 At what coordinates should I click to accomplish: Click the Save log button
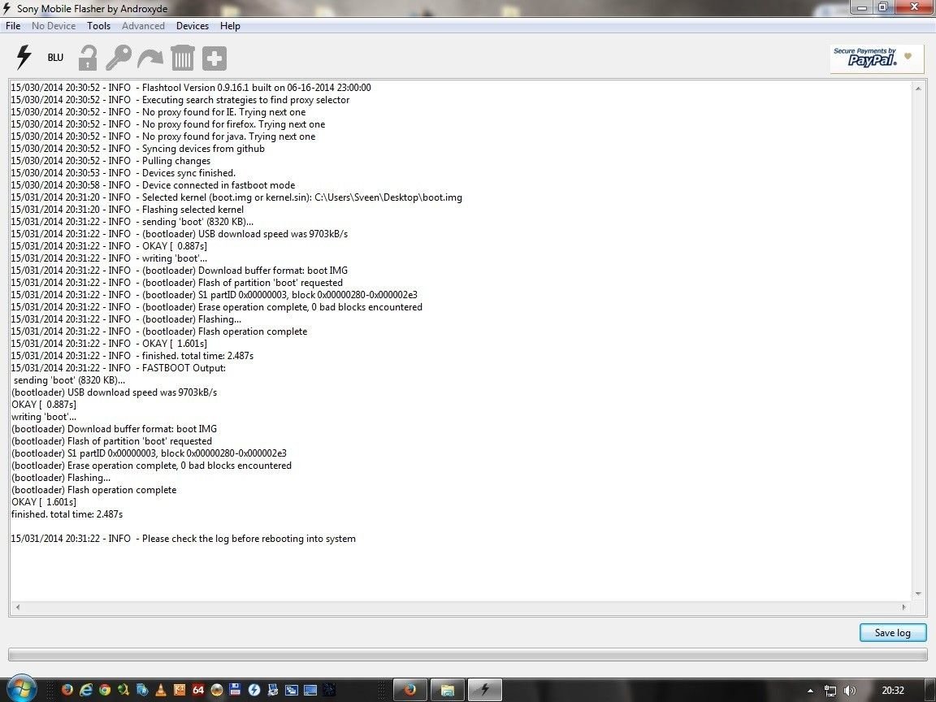coord(892,633)
